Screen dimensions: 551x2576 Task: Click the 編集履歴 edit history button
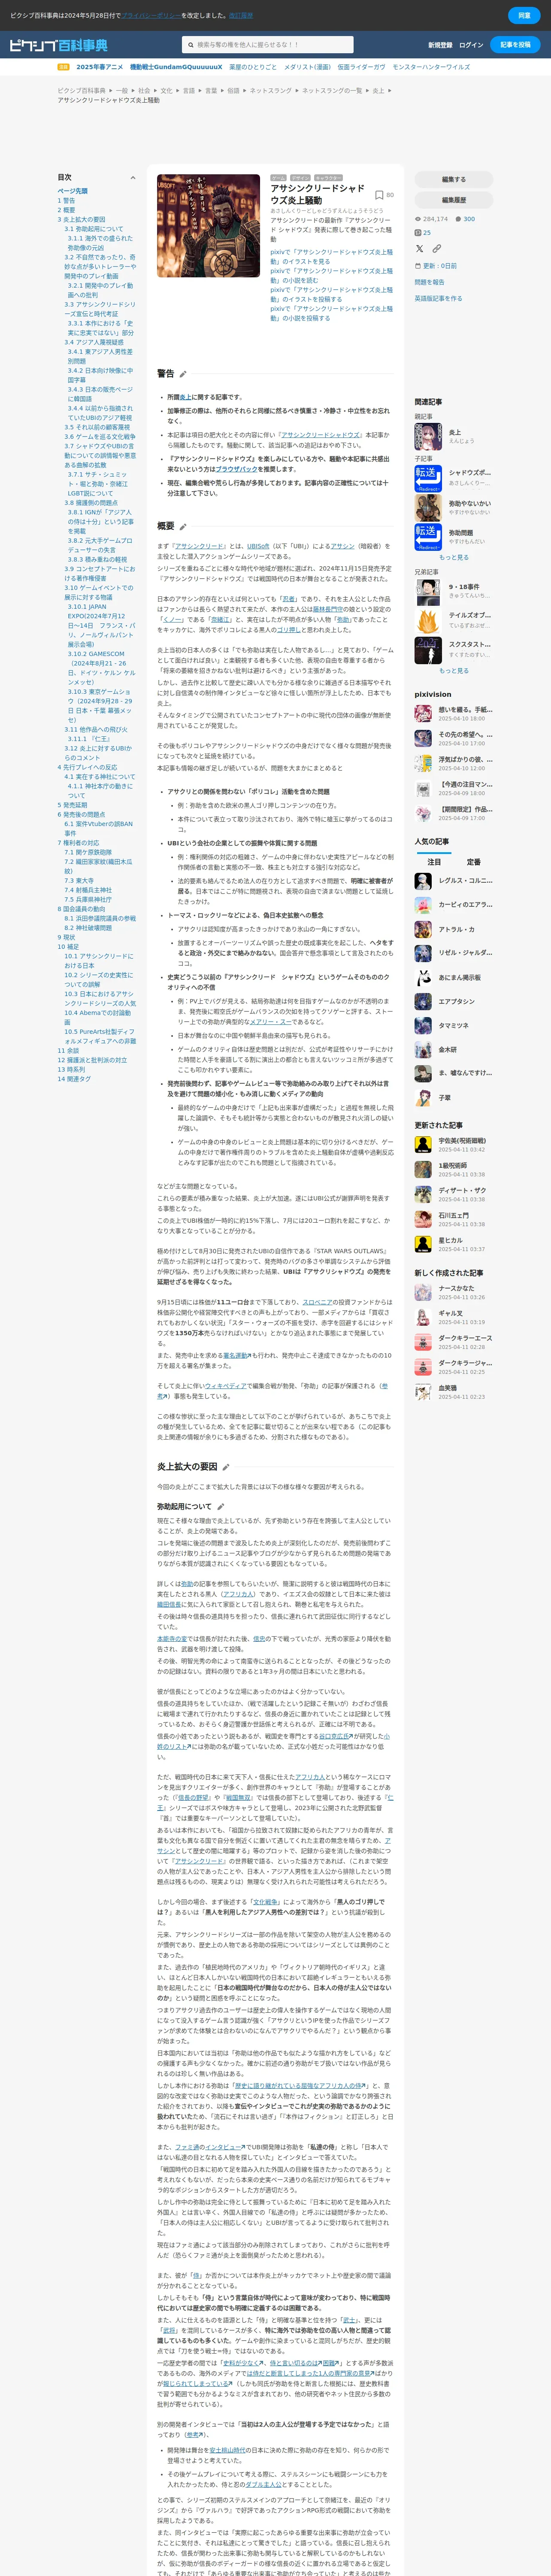tap(454, 200)
